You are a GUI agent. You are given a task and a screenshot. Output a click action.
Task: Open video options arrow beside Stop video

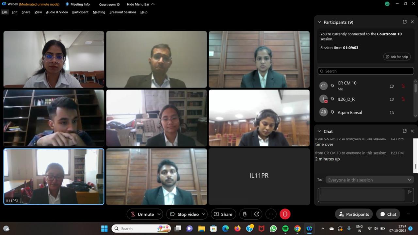pyautogui.click(x=204, y=214)
